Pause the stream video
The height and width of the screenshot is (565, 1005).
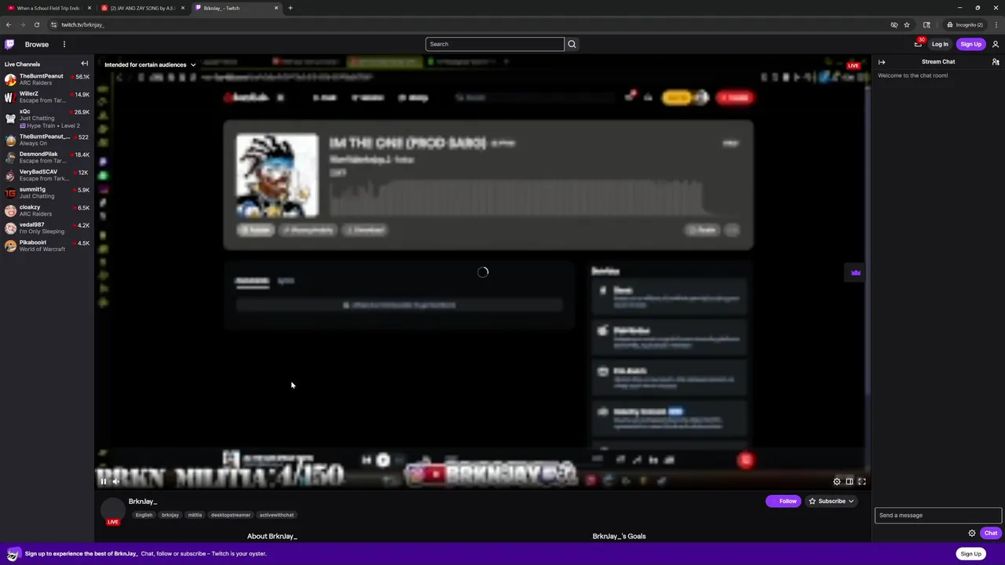pyautogui.click(x=103, y=481)
